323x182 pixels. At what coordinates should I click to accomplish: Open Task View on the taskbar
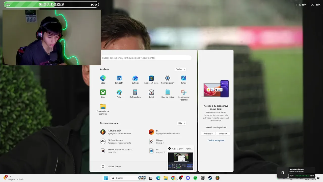(151, 178)
